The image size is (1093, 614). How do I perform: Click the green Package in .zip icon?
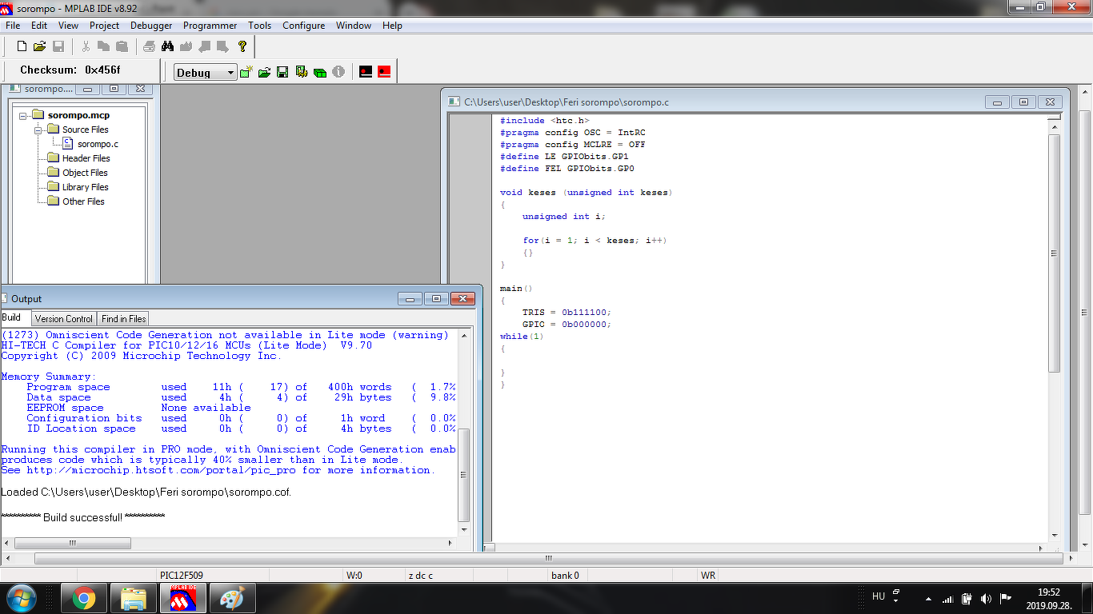click(x=320, y=72)
